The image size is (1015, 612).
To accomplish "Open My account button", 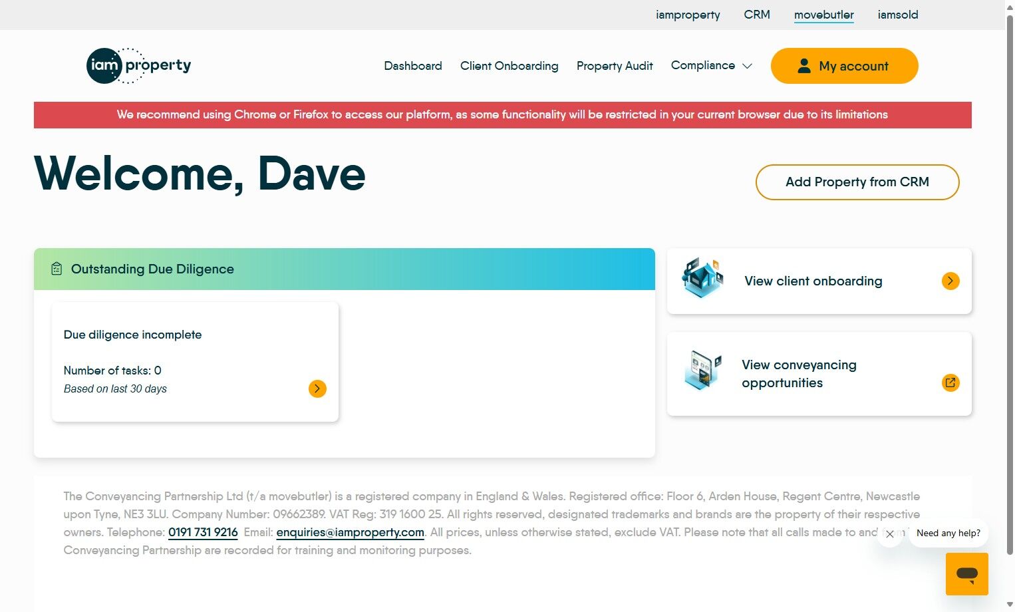I will click(x=845, y=66).
